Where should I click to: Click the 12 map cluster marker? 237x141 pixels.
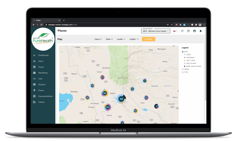[146, 98]
